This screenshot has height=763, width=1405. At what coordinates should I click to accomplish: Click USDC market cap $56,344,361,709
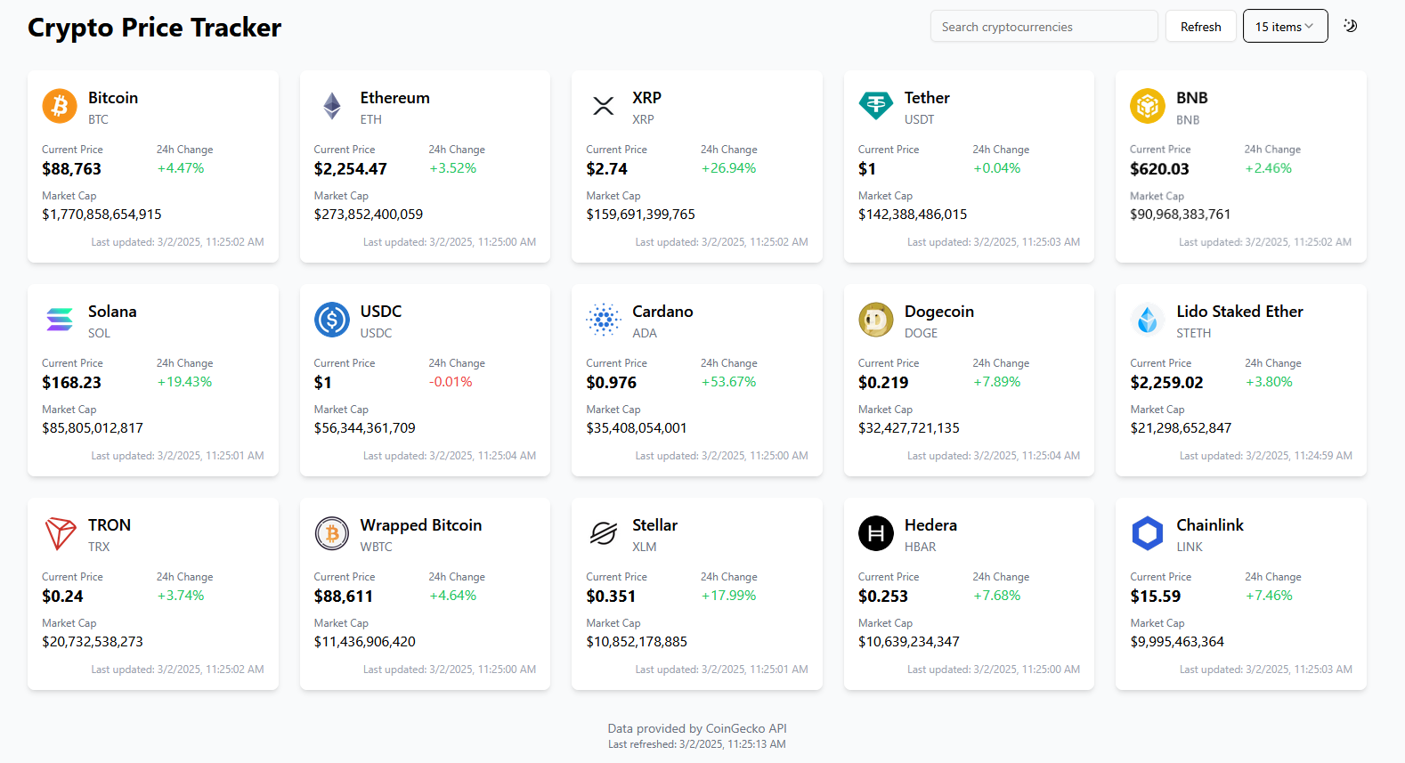click(364, 428)
